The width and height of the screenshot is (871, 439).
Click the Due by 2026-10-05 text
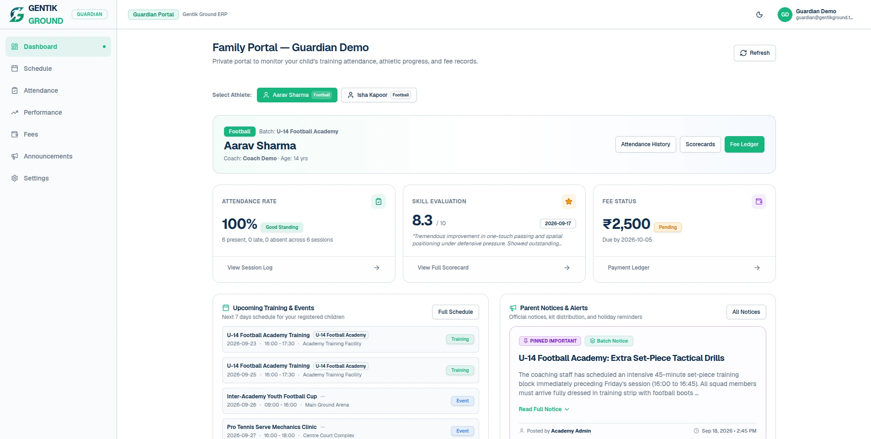pyautogui.click(x=627, y=240)
